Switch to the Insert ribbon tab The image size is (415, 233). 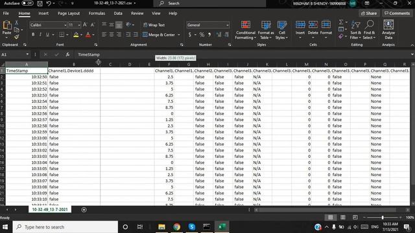pyautogui.click(x=43, y=13)
